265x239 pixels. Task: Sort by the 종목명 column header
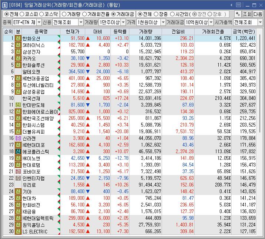tap(41, 31)
